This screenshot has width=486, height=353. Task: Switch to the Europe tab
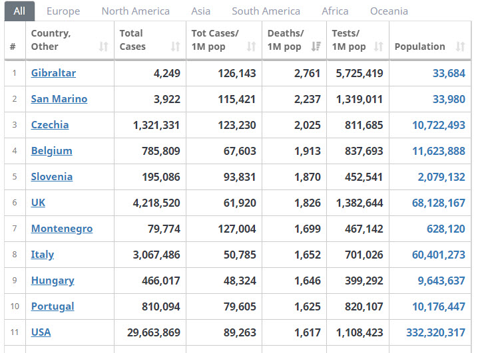click(63, 11)
